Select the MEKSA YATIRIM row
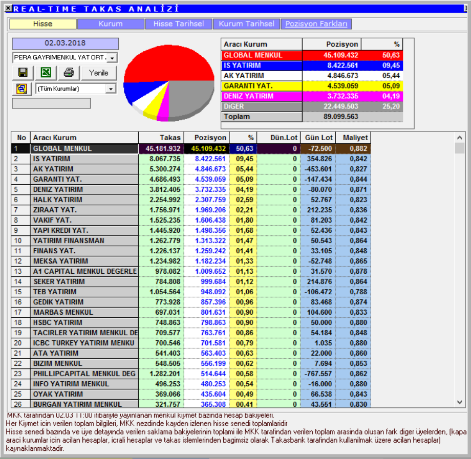 (191, 261)
